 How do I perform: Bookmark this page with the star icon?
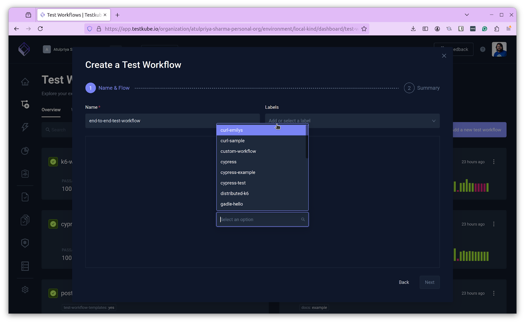pos(364,29)
